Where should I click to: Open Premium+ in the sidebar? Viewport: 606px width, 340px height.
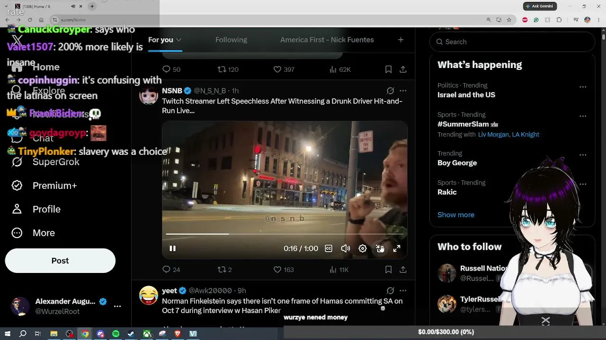(x=44, y=186)
